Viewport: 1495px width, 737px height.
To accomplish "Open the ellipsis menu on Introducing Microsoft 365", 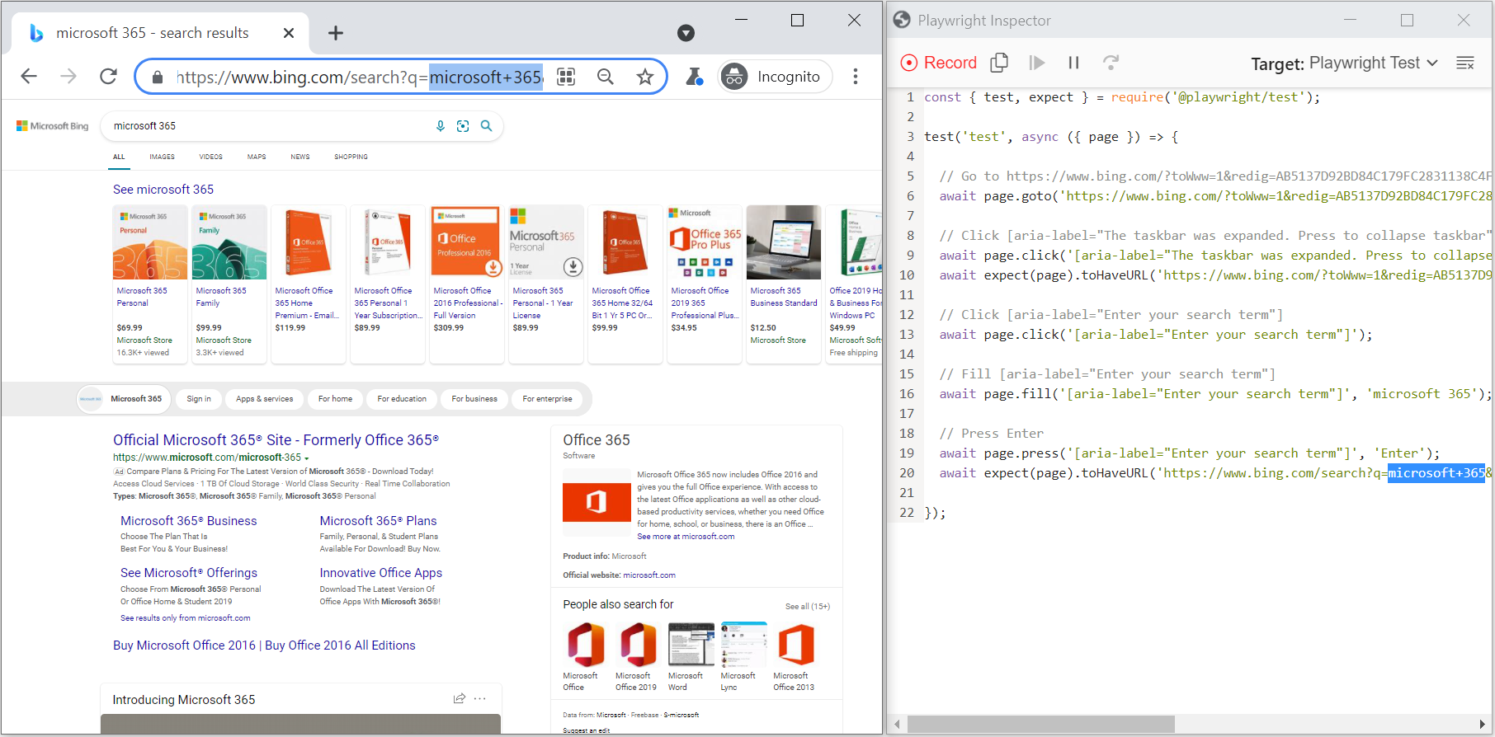I will 480,698.
